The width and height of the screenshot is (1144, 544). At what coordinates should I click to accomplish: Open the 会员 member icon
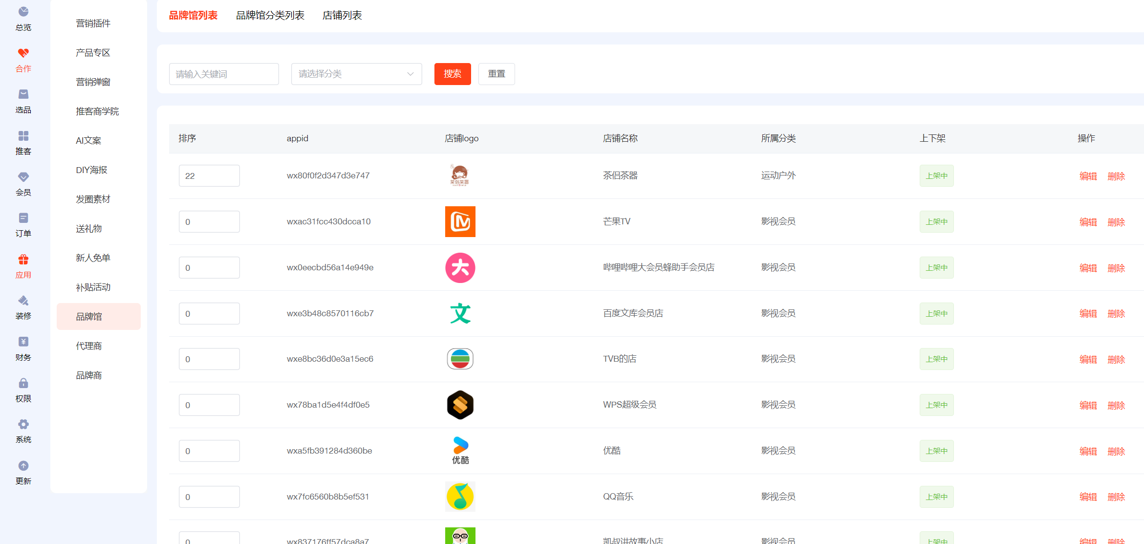(23, 176)
